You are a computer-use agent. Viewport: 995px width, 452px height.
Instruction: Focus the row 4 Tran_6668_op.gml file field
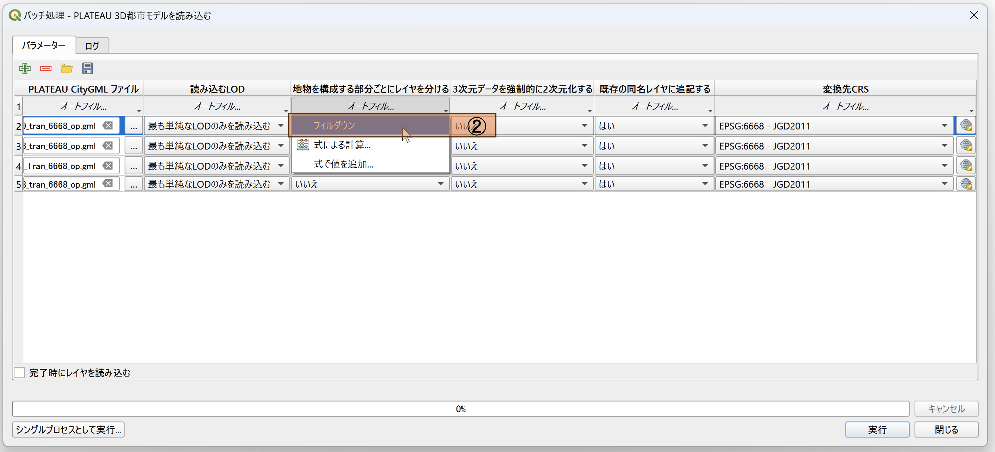[x=71, y=166]
